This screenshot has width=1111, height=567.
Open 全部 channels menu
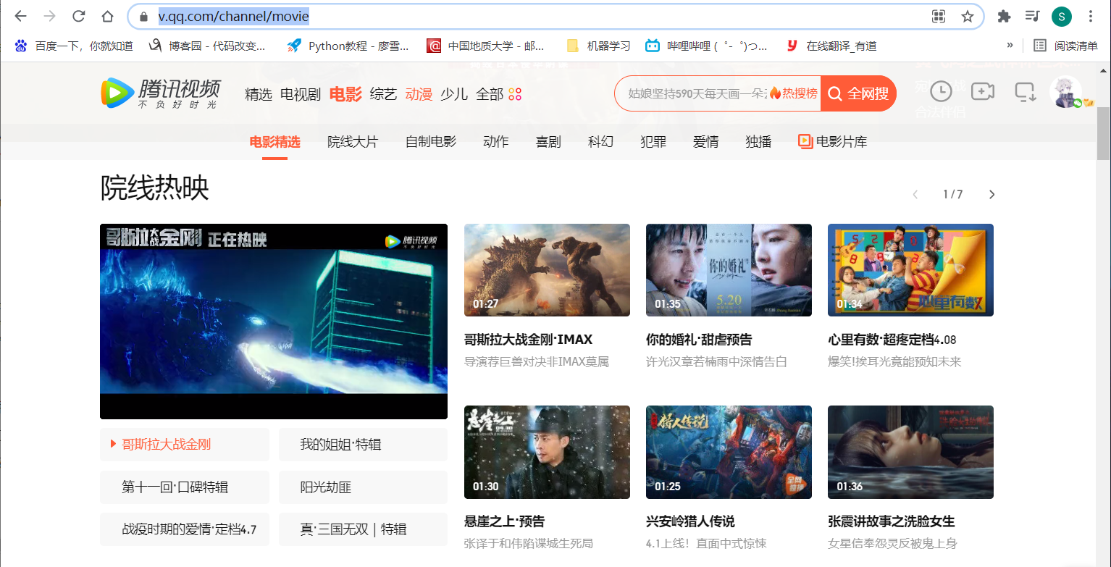point(490,94)
